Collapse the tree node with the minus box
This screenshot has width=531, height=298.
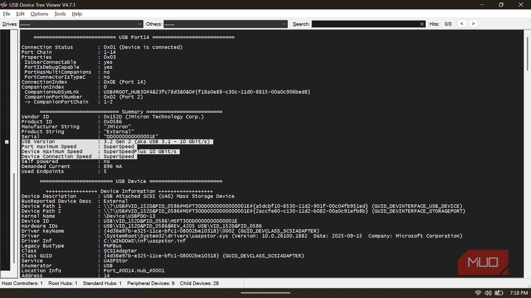pos(7,142)
